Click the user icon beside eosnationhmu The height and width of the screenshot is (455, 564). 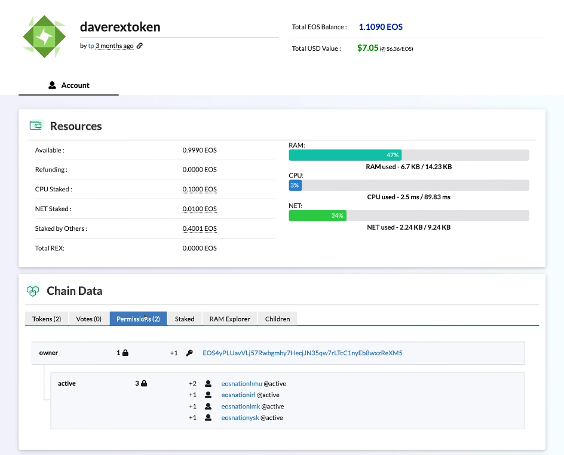coord(208,384)
